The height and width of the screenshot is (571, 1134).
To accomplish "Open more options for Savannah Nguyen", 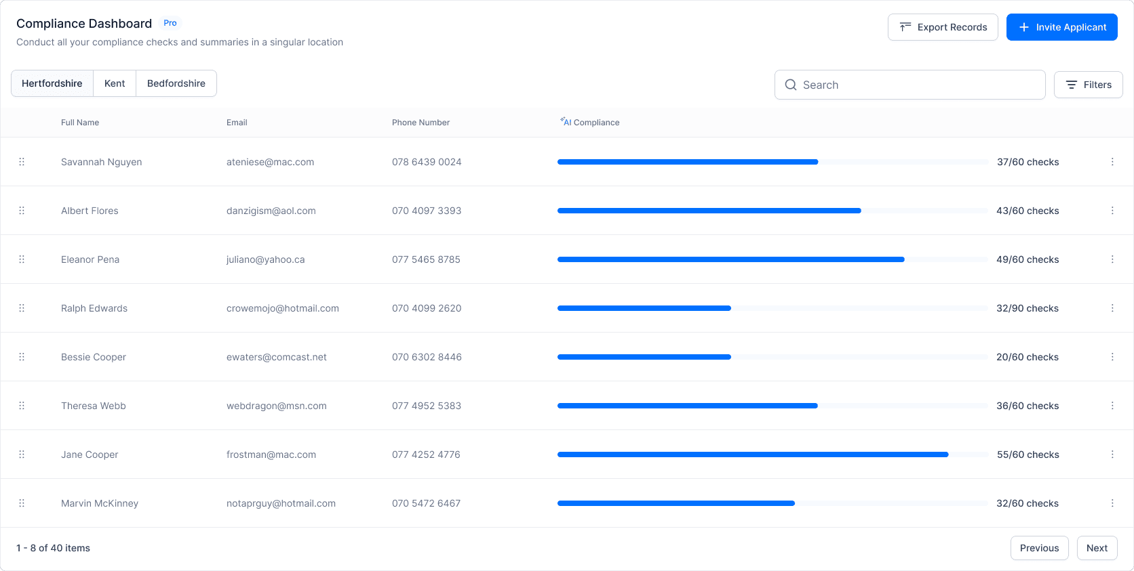I will [1112, 162].
